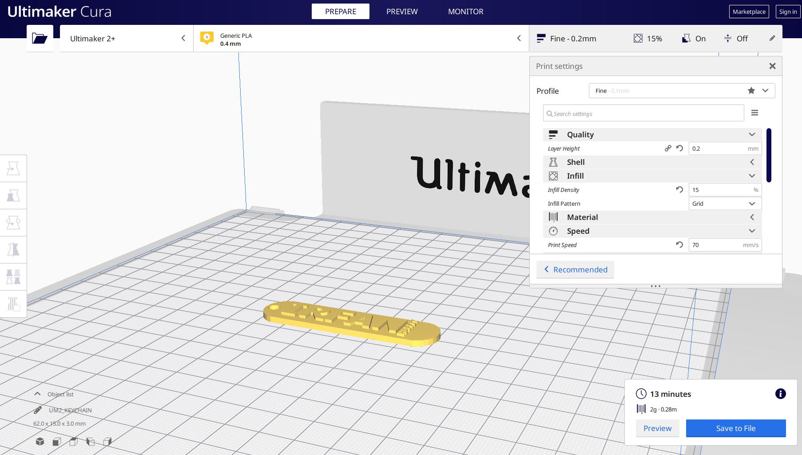This screenshot has height=455, width=802.
Task: Close the Print settings panel
Action: coord(772,66)
